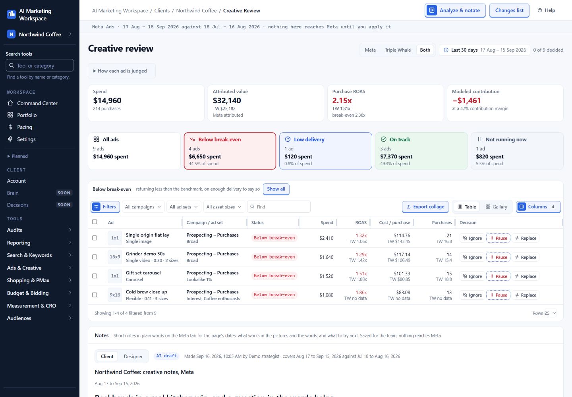Open the All campaigns dropdown
The height and width of the screenshot is (397, 572).
coord(143,207)
